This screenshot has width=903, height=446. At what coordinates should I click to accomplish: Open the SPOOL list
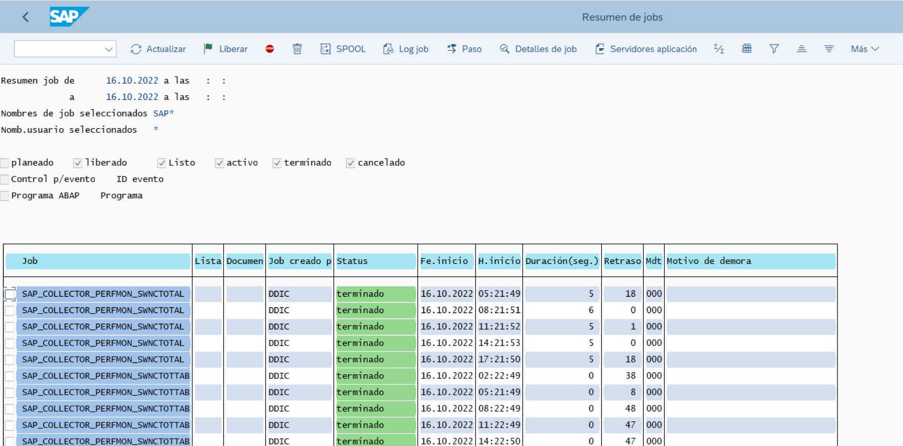click(343, 49)
